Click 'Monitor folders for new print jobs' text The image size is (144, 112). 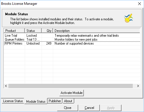76,39
